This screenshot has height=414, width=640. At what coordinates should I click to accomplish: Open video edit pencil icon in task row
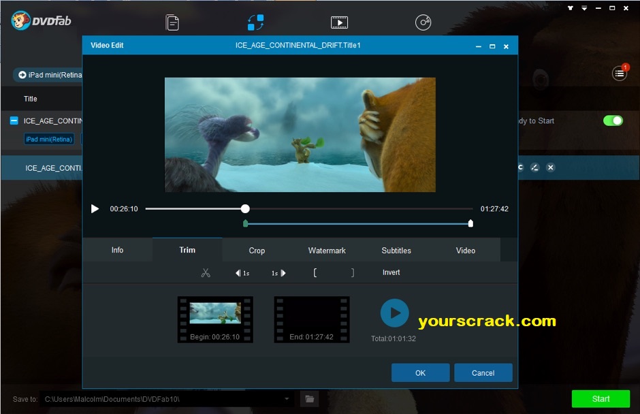click(534, 168)
